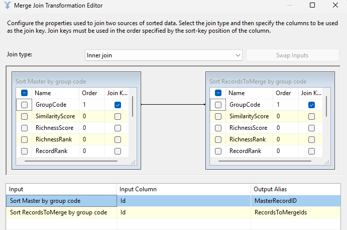
Task: Toggle select-all checkbox in Sort RecordsToMerge header
Action: [x=218, y=93]
